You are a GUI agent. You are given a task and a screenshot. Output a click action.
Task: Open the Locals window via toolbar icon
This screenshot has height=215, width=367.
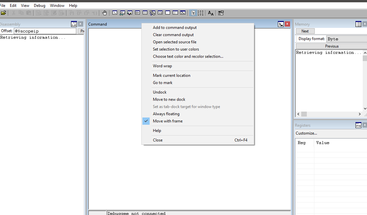pyautogui.click(x=130, y=13)
